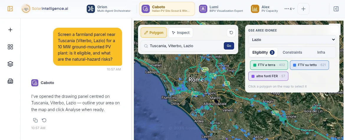Click the user message bubble
345x140 pixels.
(88, 47)
